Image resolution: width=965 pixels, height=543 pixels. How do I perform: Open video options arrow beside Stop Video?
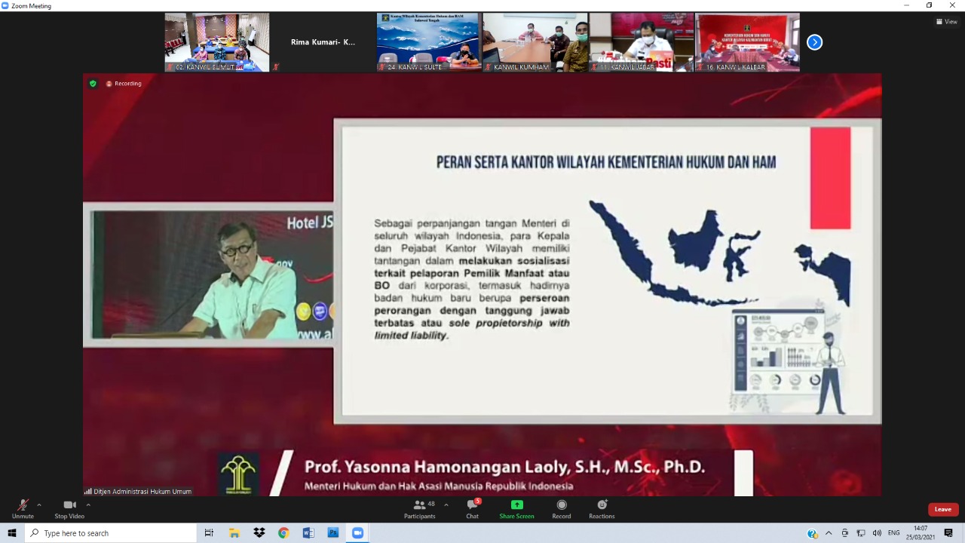pos(88,505)
